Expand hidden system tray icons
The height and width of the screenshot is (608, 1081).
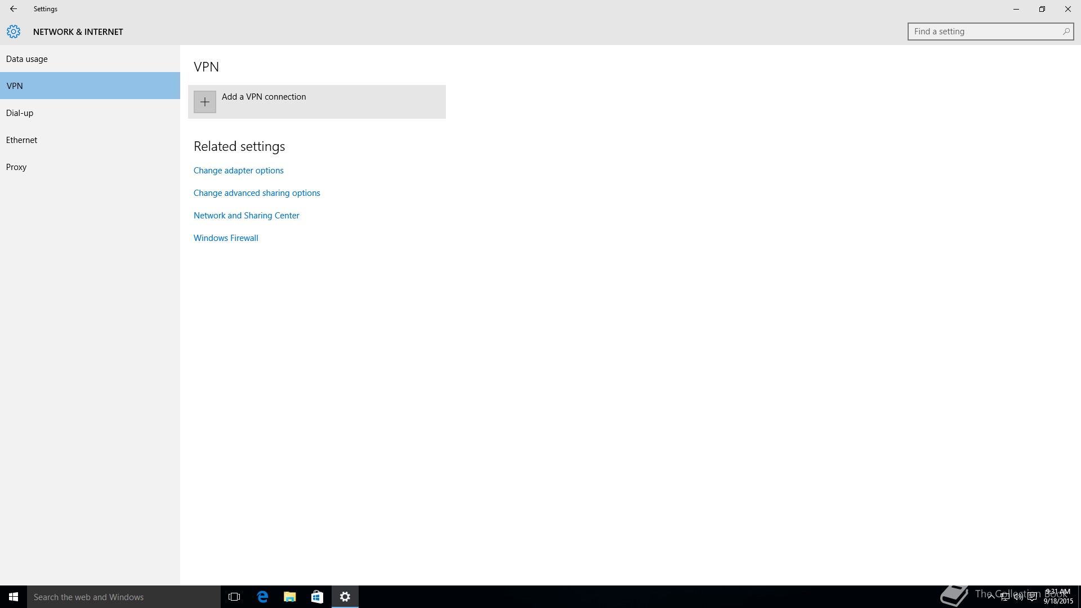tap(991, 597)
